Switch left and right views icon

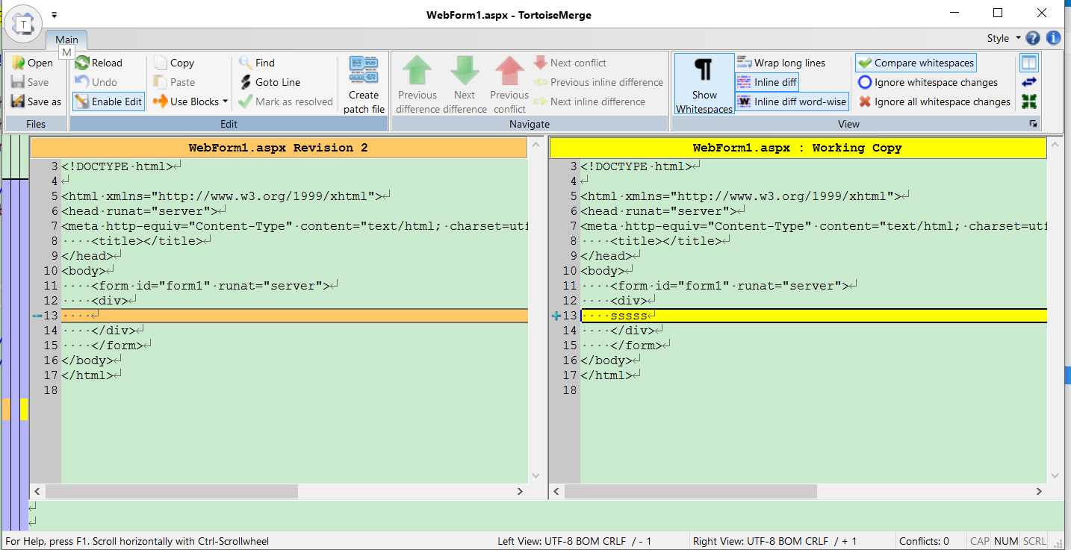[1029, 82]
